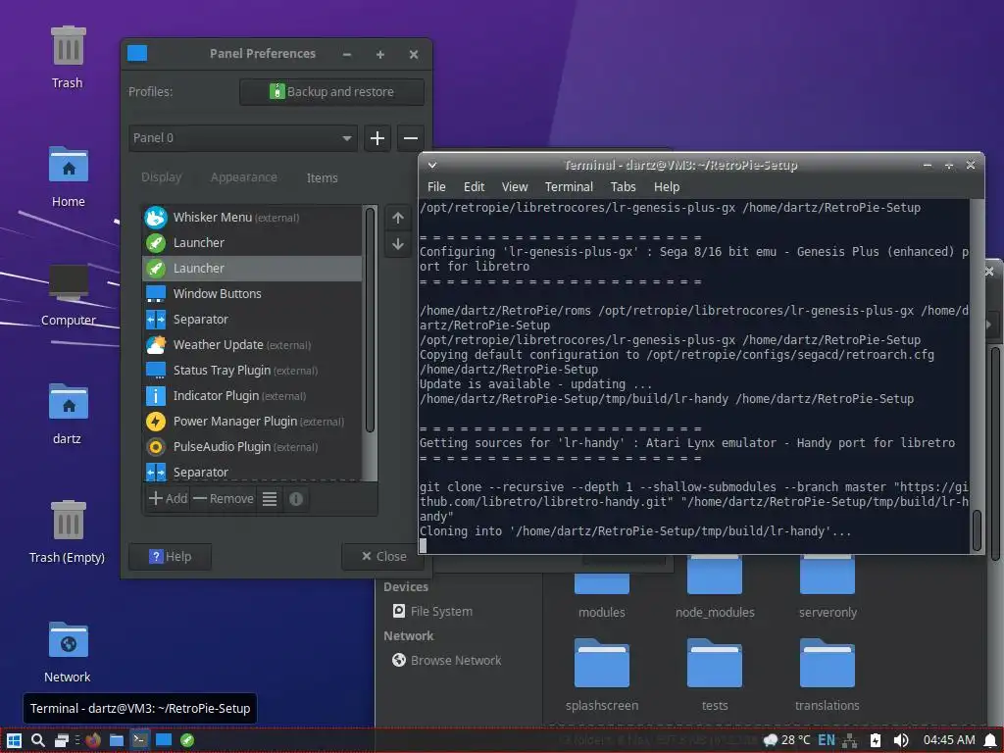The width and height of the screenshot is (1004, 753).
Task: Select the node_modules folder in the file manager
Action: 715,586
